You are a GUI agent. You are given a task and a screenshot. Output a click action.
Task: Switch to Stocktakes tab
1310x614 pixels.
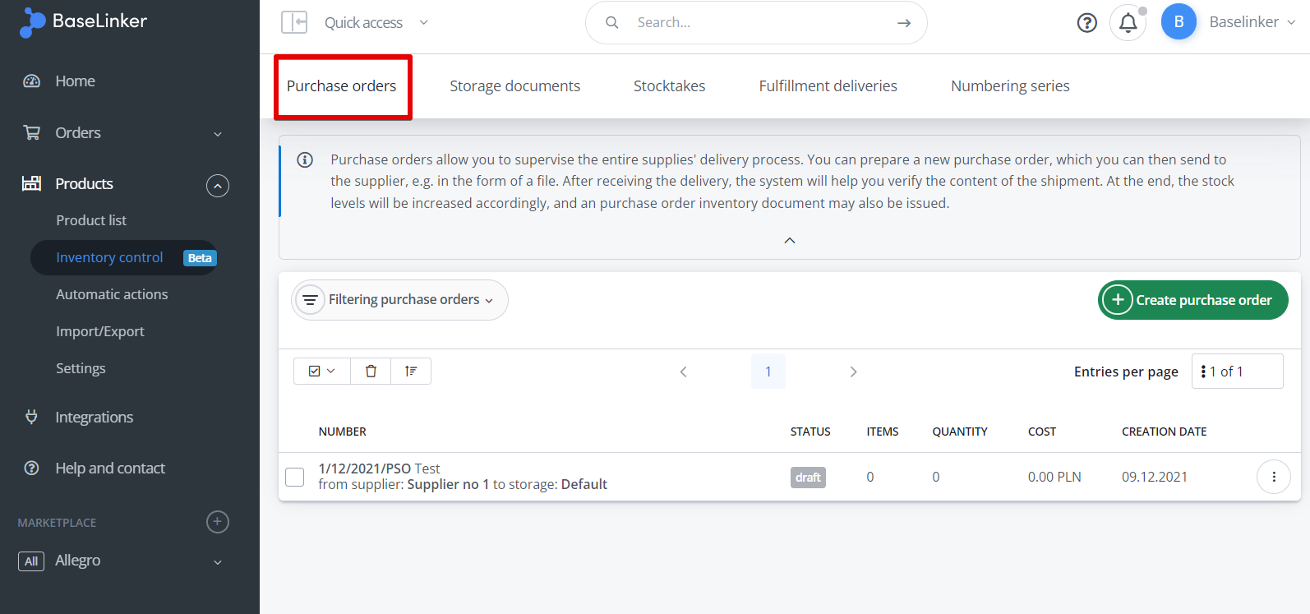669,86
